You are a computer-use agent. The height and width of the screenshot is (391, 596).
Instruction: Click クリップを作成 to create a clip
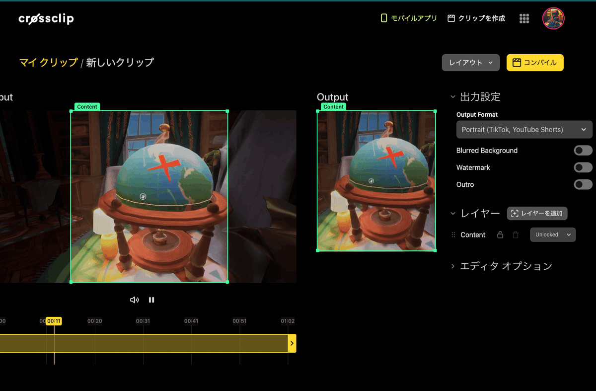[x=476, y=18]
